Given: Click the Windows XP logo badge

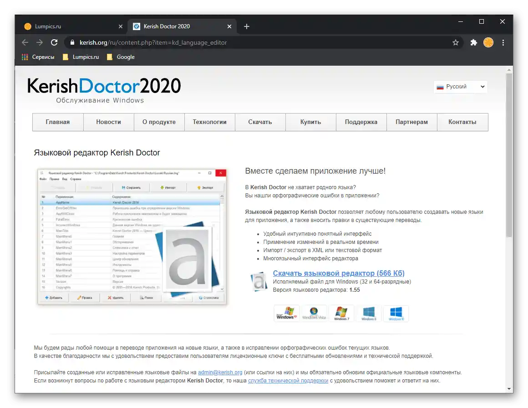Looking at the screenshot, I should point(286,313).
